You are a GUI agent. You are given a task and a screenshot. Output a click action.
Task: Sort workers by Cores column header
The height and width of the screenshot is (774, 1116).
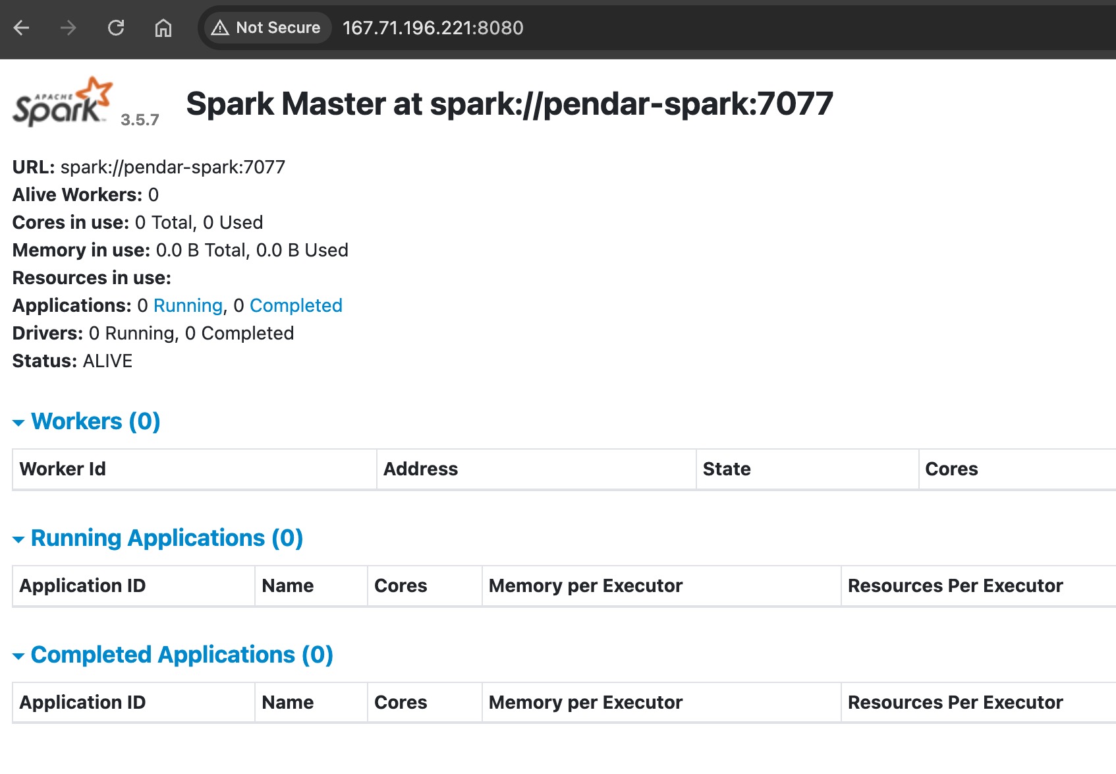951,469
